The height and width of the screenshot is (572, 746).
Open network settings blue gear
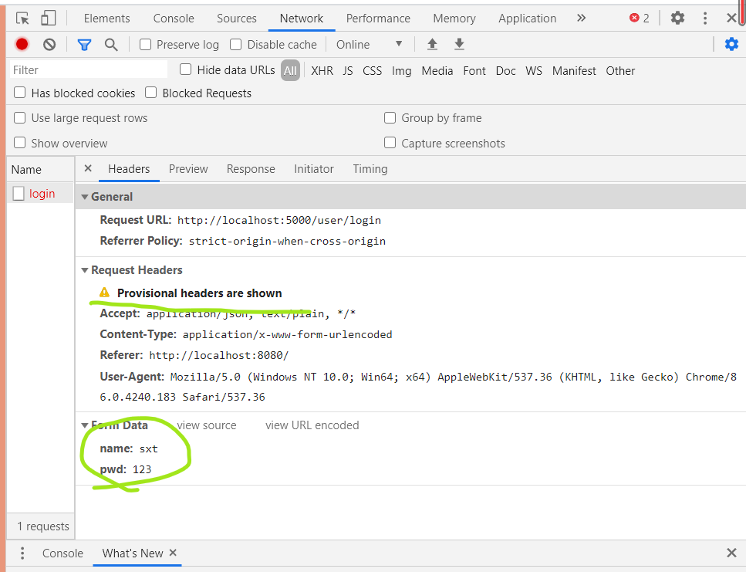pos(731,44)
